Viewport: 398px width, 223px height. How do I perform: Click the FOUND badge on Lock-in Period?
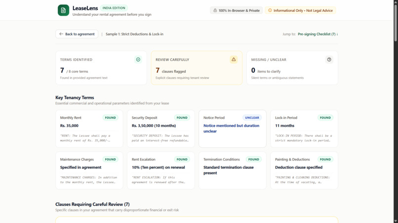pos(325,118)
